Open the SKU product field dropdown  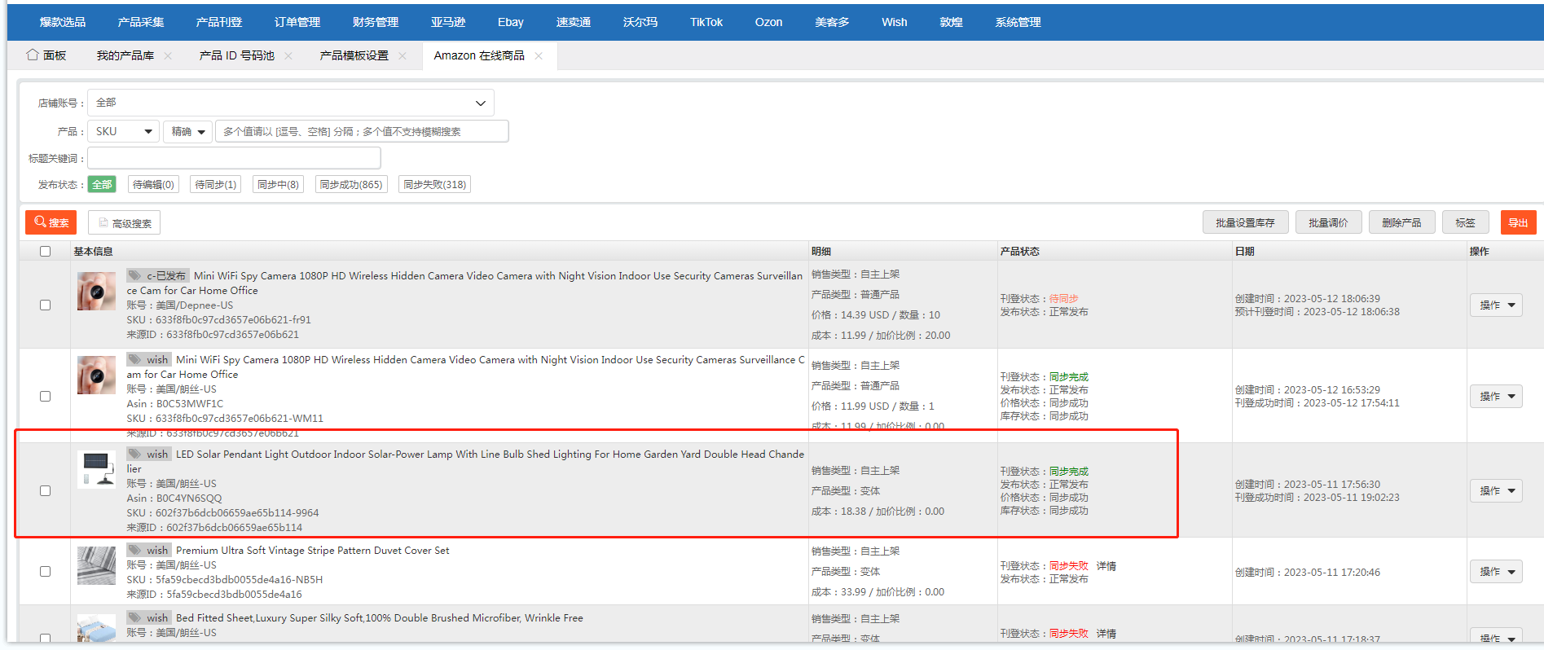pos(124,131)
